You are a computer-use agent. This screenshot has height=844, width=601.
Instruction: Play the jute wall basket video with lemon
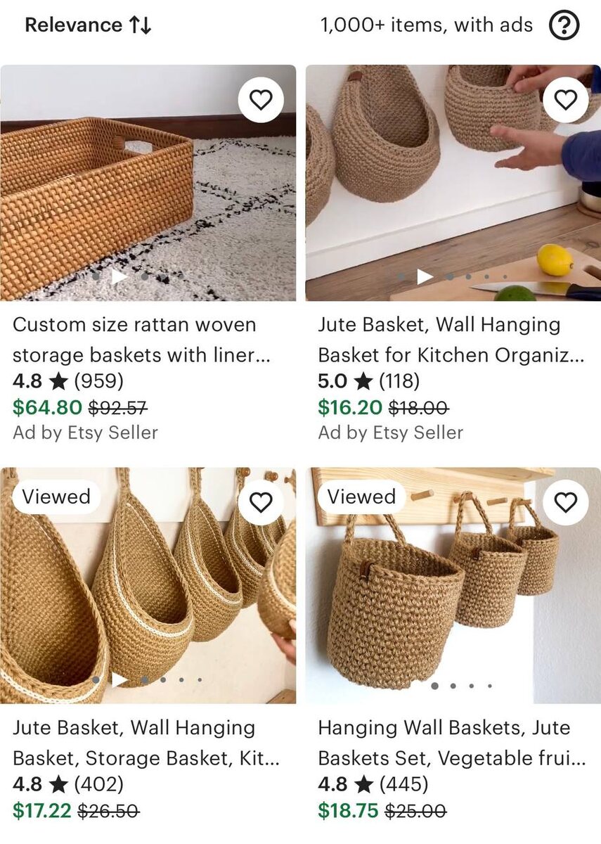click(x=425, y=277)
